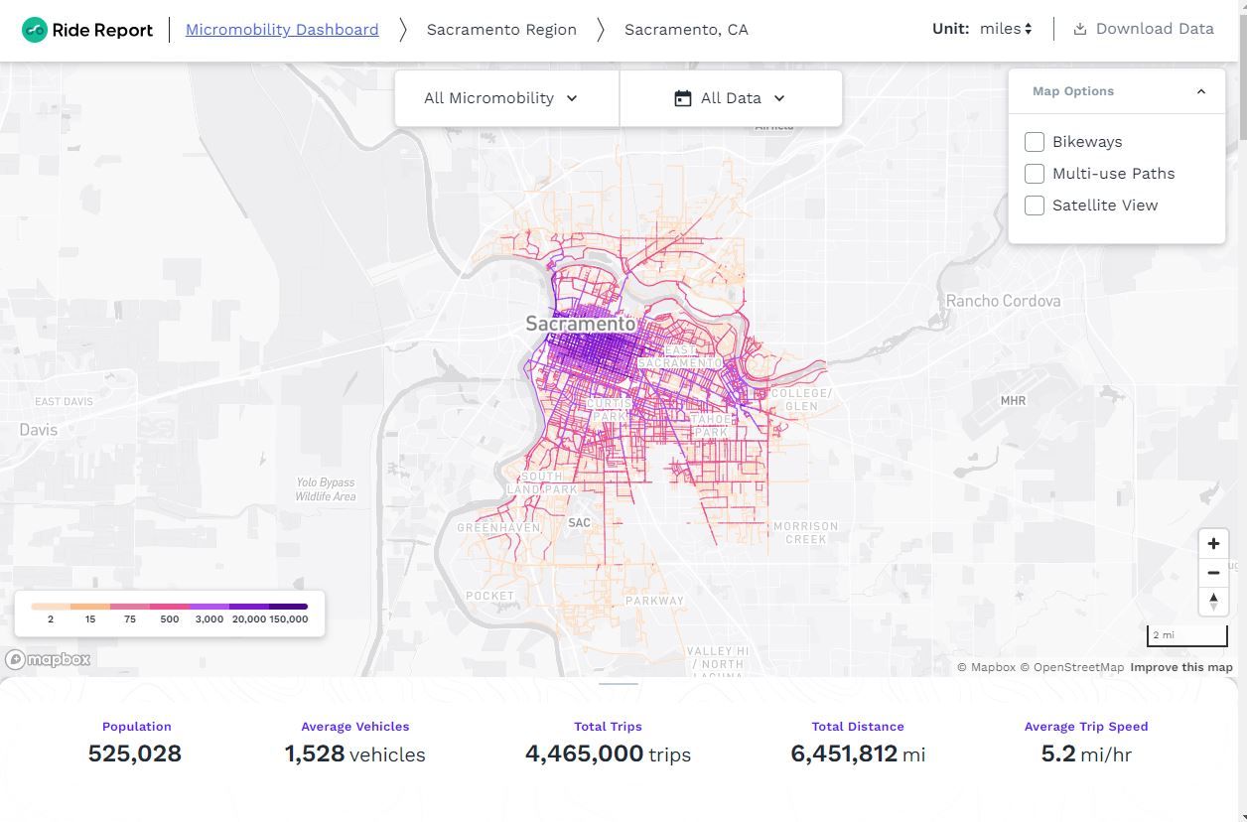Select Sacramento Region in breadcrumb
This screenshot has width=1247, height=822.
[501, 30]
